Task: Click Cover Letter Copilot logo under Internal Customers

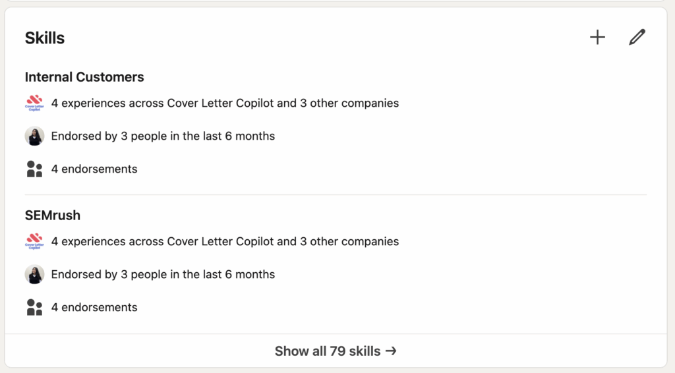Action: [34, 103]
